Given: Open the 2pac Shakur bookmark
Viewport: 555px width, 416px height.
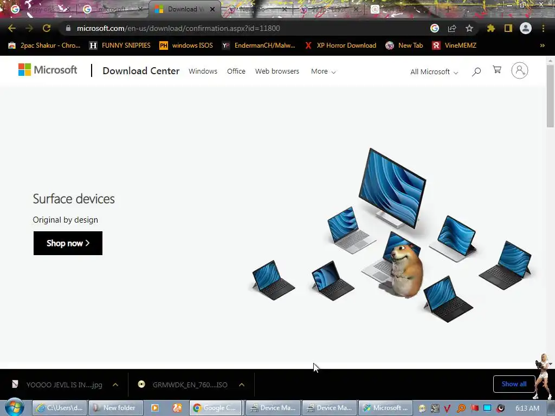Looking at the screenshot, I should tap(44, 45).
